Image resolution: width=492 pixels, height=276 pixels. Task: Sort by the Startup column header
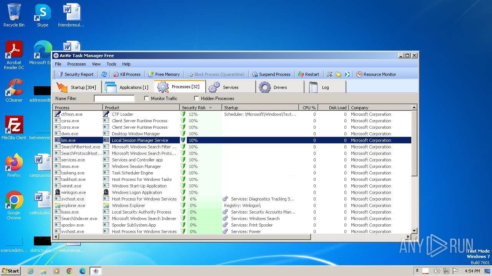click(x=261, y=108)
